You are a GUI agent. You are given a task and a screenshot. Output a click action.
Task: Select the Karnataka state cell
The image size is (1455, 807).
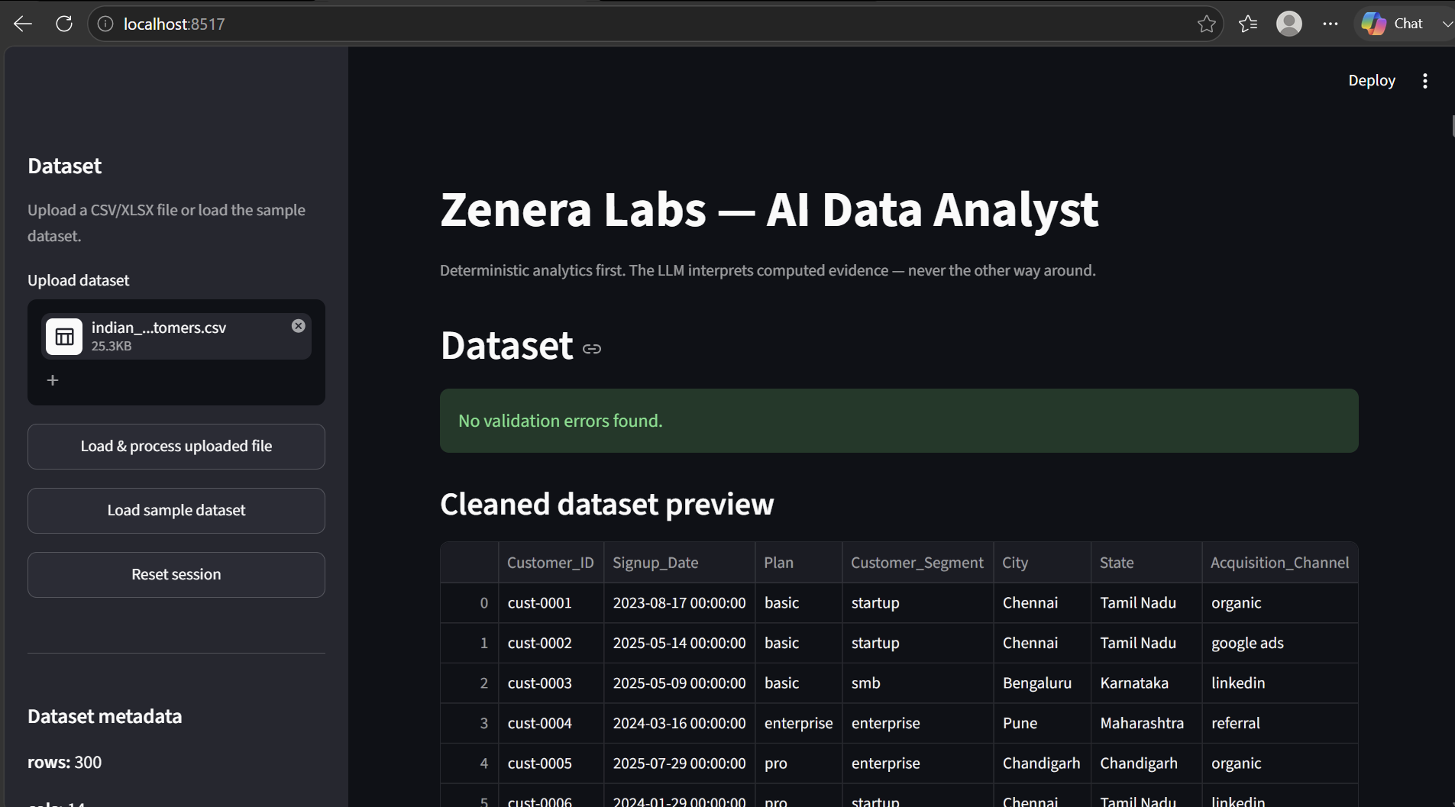coord(1146,683)
